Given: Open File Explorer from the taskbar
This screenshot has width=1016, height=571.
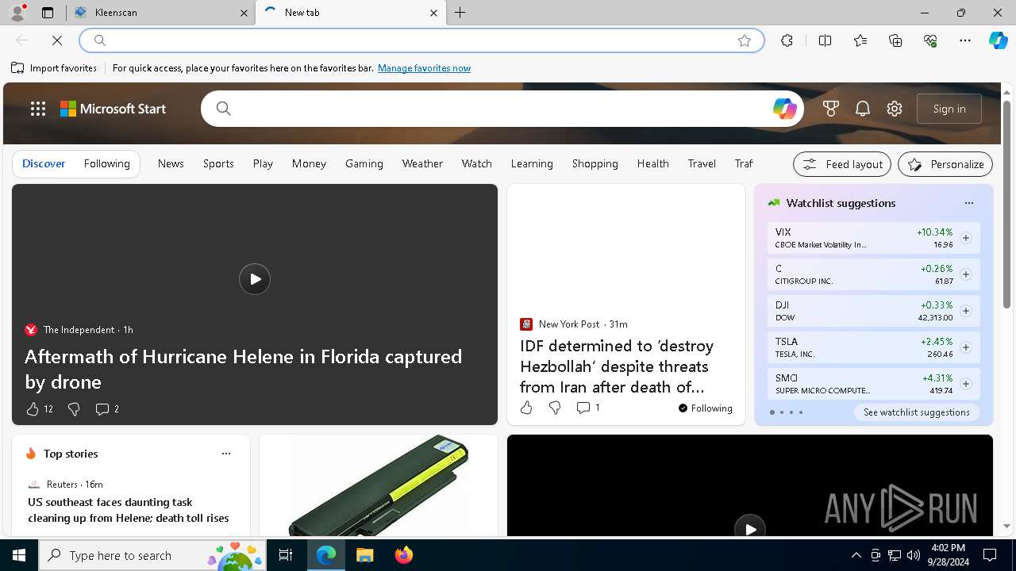Looking at the screenshot, I should click(364, 555).
